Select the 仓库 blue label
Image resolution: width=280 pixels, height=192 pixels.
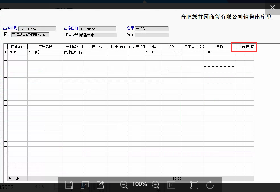(130, 28)
